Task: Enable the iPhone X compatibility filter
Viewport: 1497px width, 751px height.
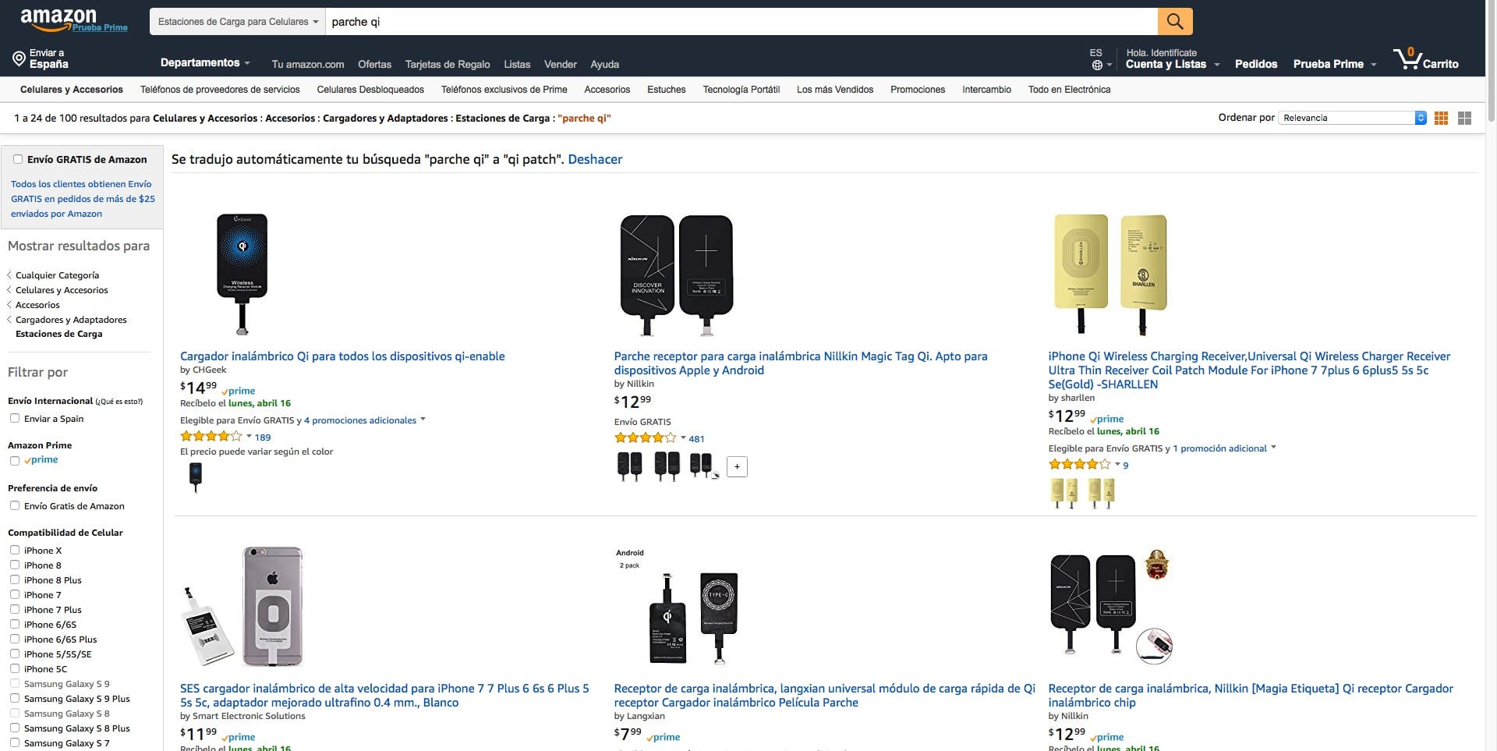Action: pyautogui.click(x=15, y=550)
